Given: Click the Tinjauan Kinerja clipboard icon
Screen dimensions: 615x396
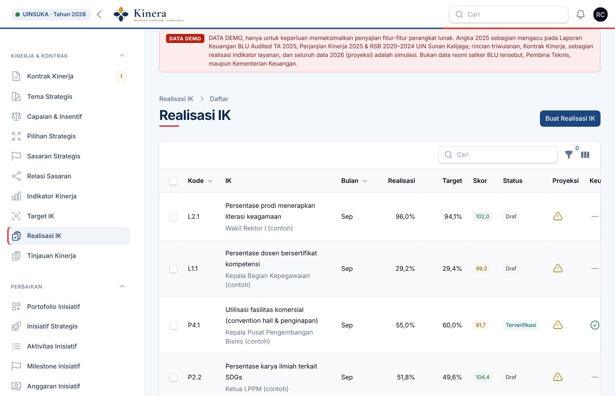Looking at the screenshot, I should point(16,256).
